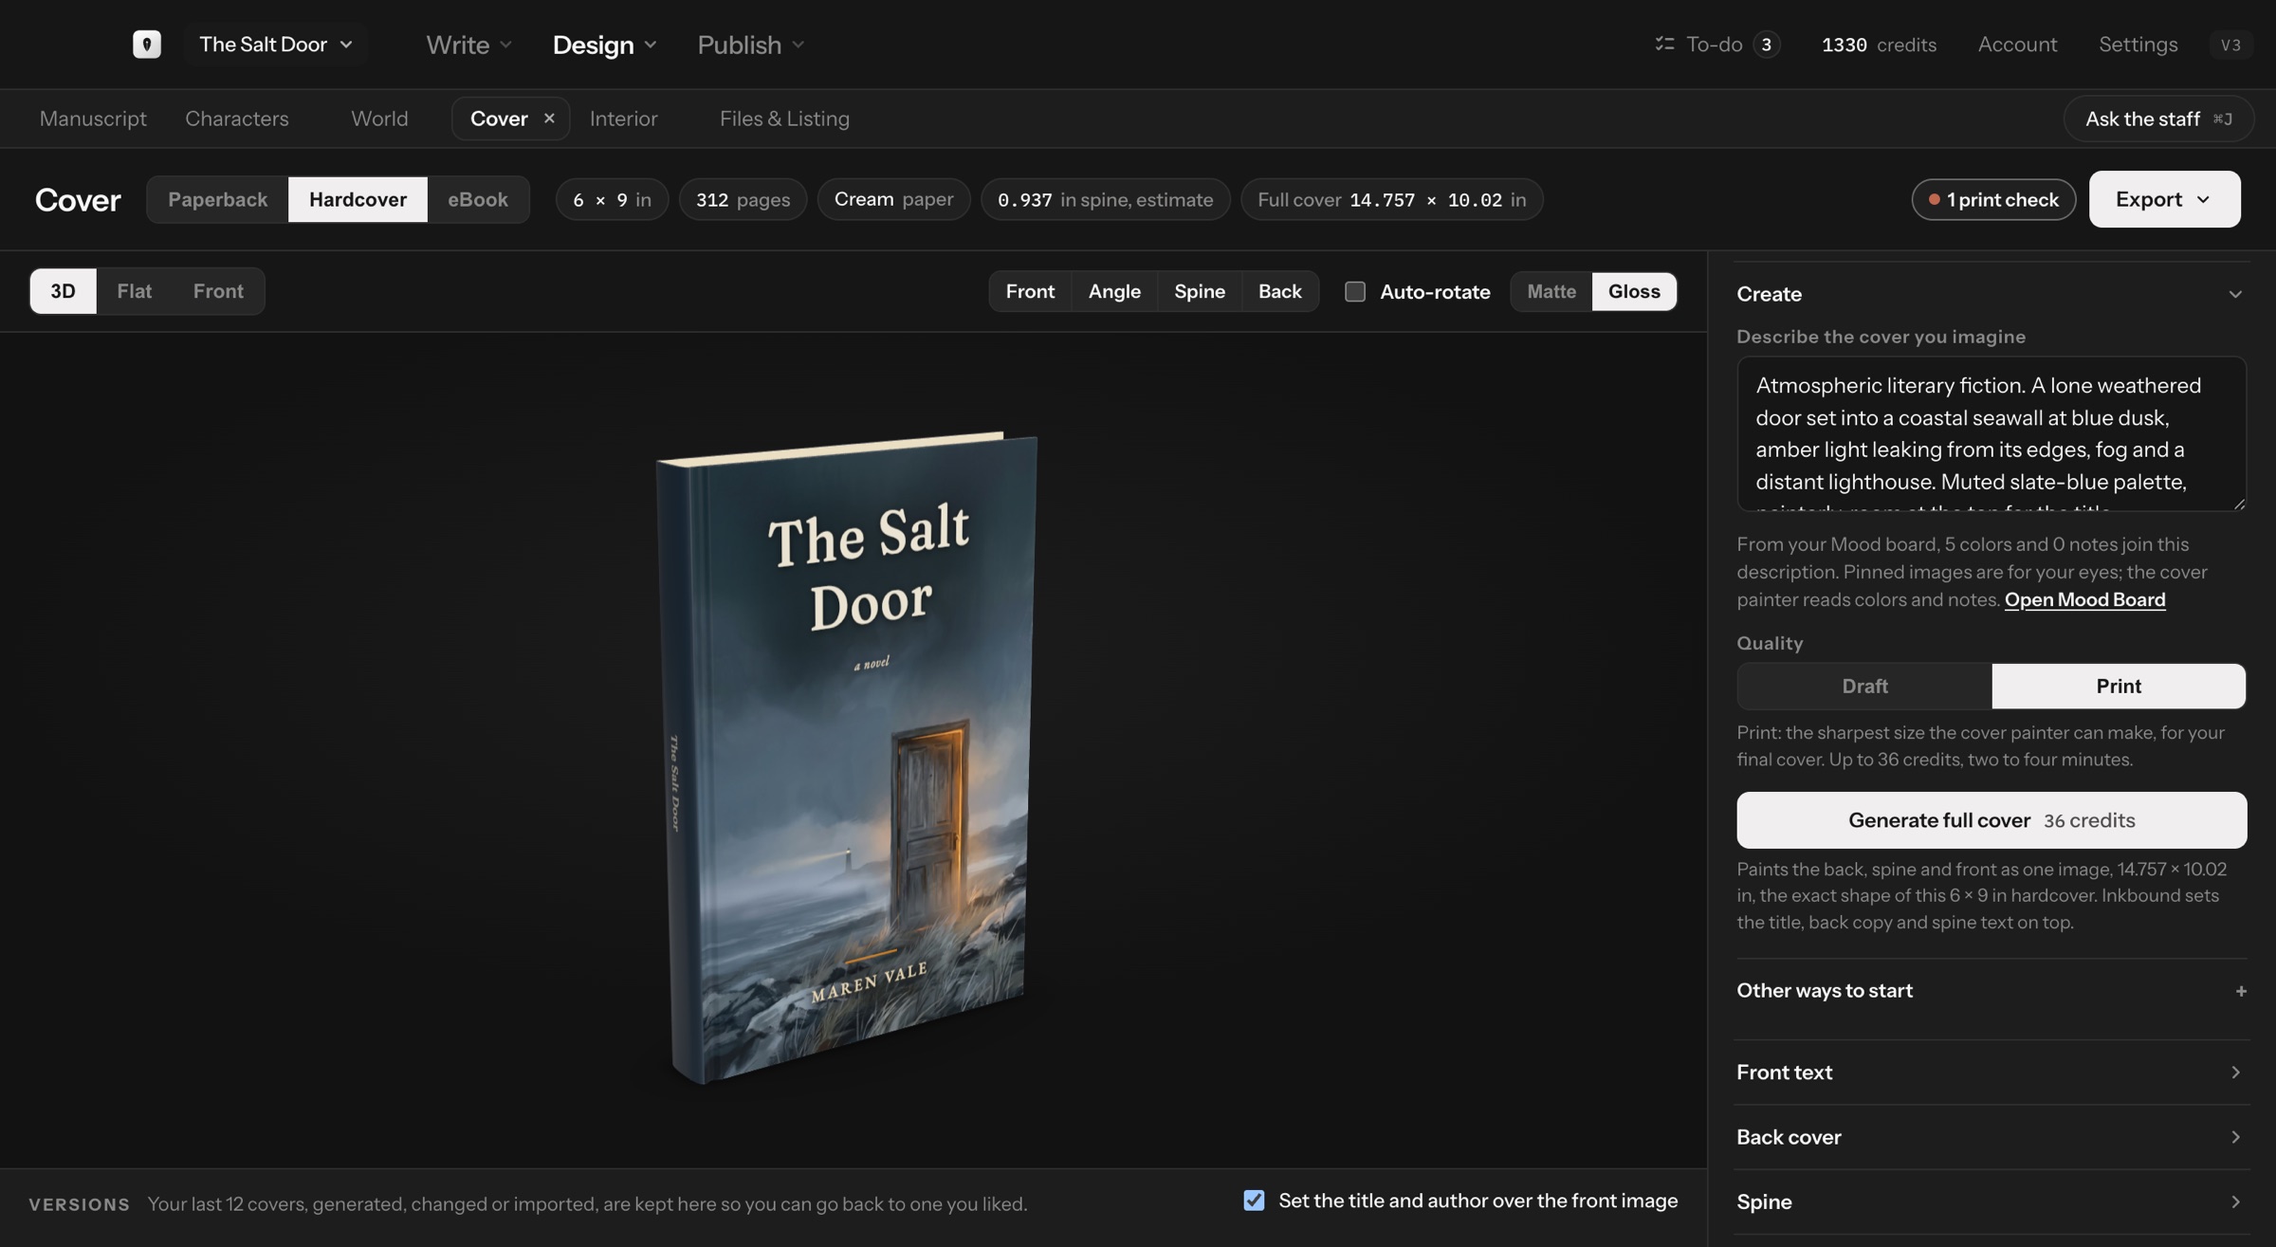
Task: Expand the Front text section
Action: 1991,1073
